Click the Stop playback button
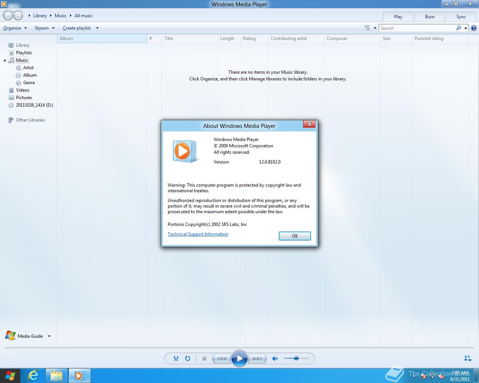Viewport: 479px width, 383px height. pos(204,358)
